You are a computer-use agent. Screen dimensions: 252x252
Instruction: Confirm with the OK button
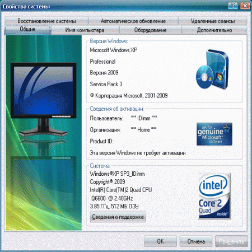pyautogui.click(x=160, y=241)
